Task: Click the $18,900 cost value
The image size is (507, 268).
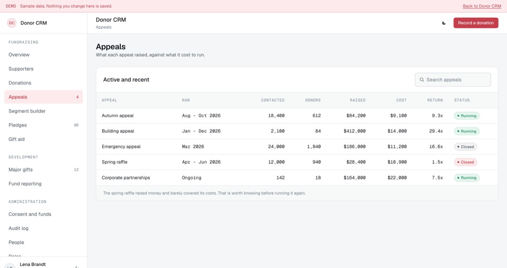Action: (x=397, y=162)
